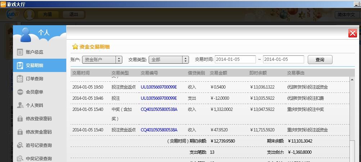Click the user avatar in top bar
The height and width of the screenshot is (162, 361).
click(x=29, y=14)
